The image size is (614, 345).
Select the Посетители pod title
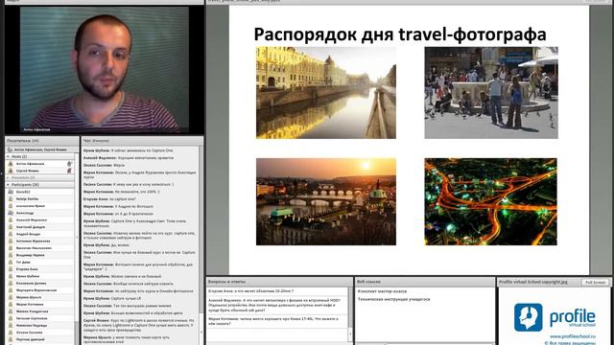click(23, 141)
